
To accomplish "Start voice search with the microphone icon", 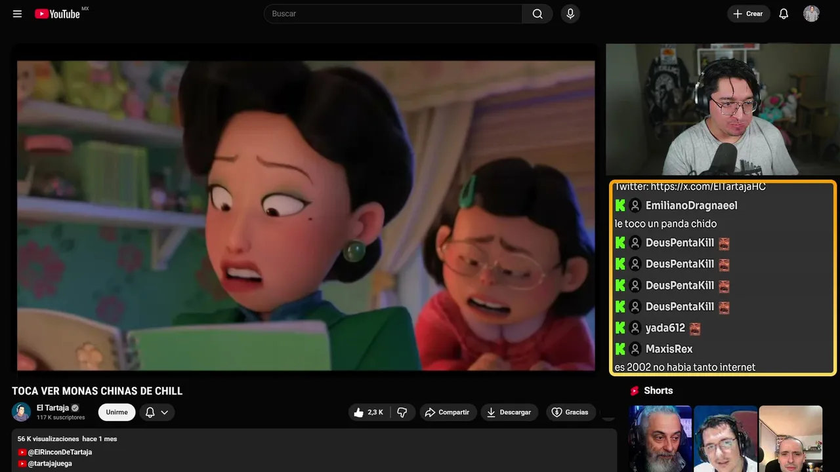I will pyautogui.click(x=570, y=14).
